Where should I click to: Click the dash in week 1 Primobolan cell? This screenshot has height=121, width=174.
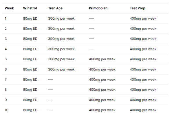coord(91,18)
